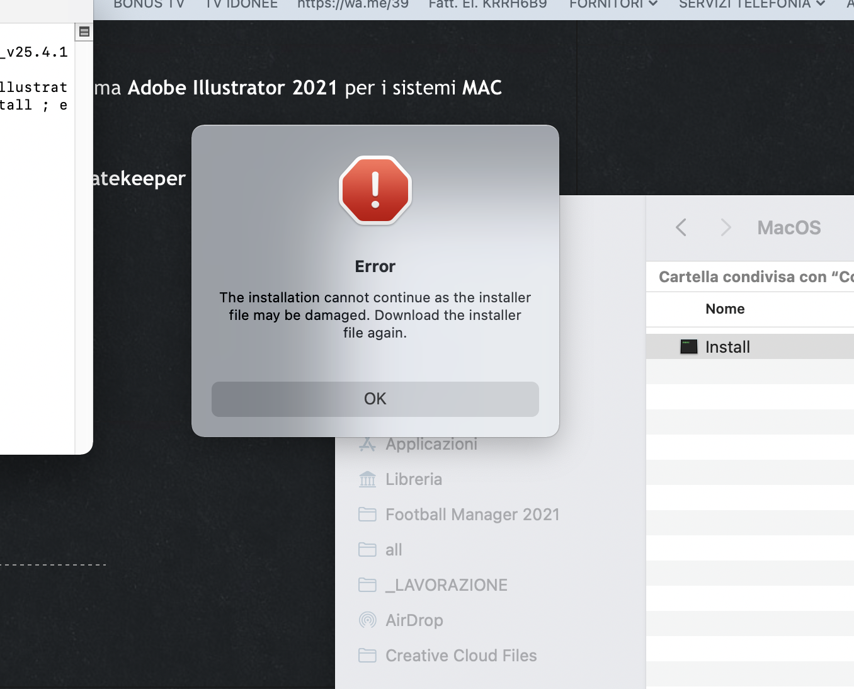This screenshot has width=854, height=689.
Task: Open the 'all' folder in sidebar
Action: point(380,550)
